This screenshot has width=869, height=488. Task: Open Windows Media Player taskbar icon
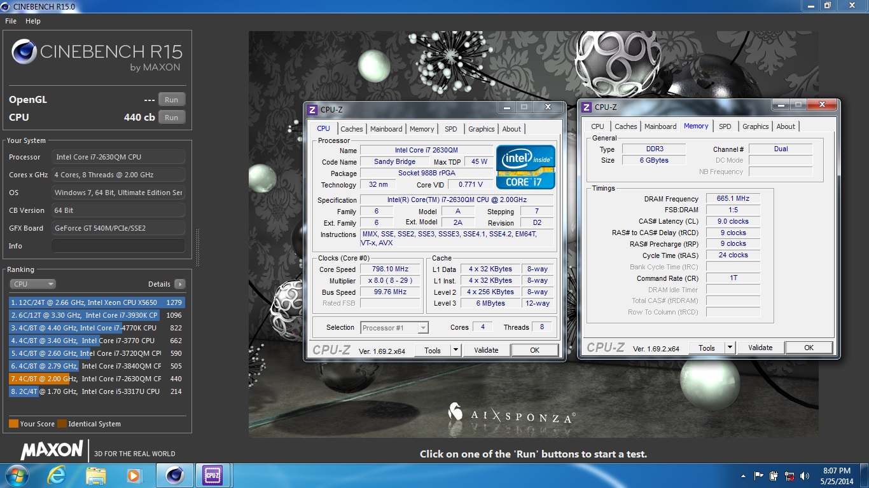point(134,475)
